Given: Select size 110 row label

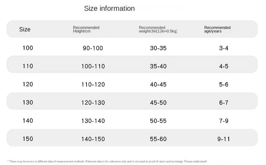Looking at the screenshot, I should click(28, 66).
